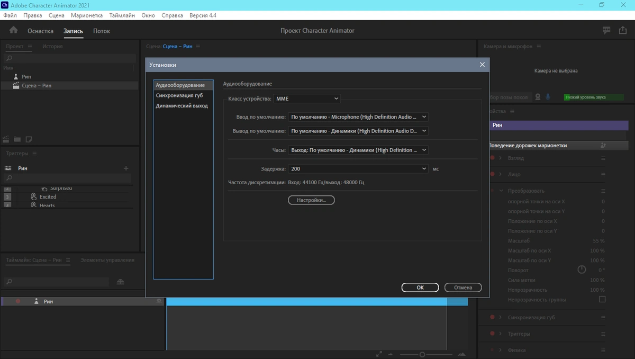The image size is (635, 359).
Task: Click the Home icon in the workspace bar
Action: (13, 30)
